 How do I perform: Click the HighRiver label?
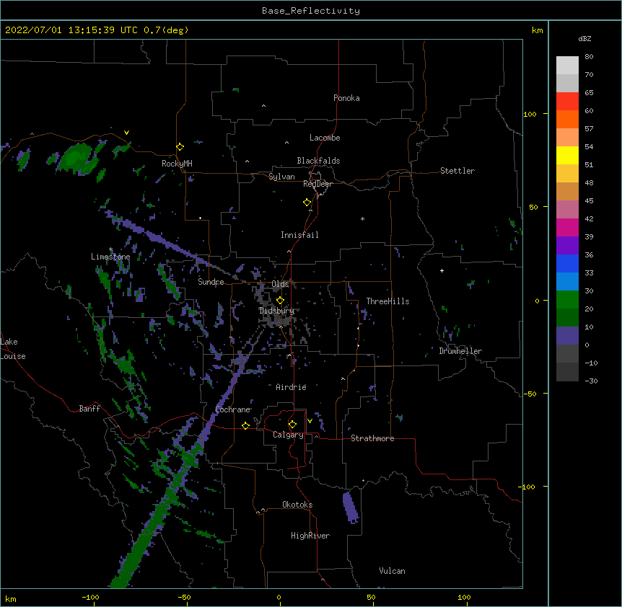pyautogui.click(x=310, y=536)
